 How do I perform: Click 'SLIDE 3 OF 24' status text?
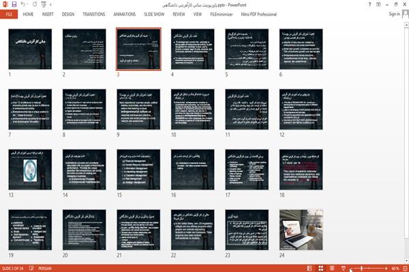coord(12,269)
